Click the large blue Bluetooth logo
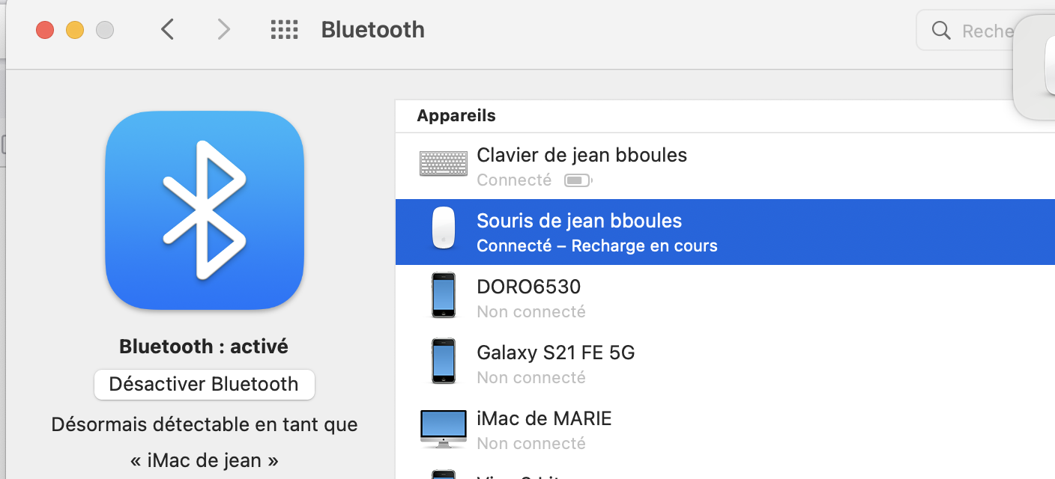The image size is (1055, 479). [205, 211]
